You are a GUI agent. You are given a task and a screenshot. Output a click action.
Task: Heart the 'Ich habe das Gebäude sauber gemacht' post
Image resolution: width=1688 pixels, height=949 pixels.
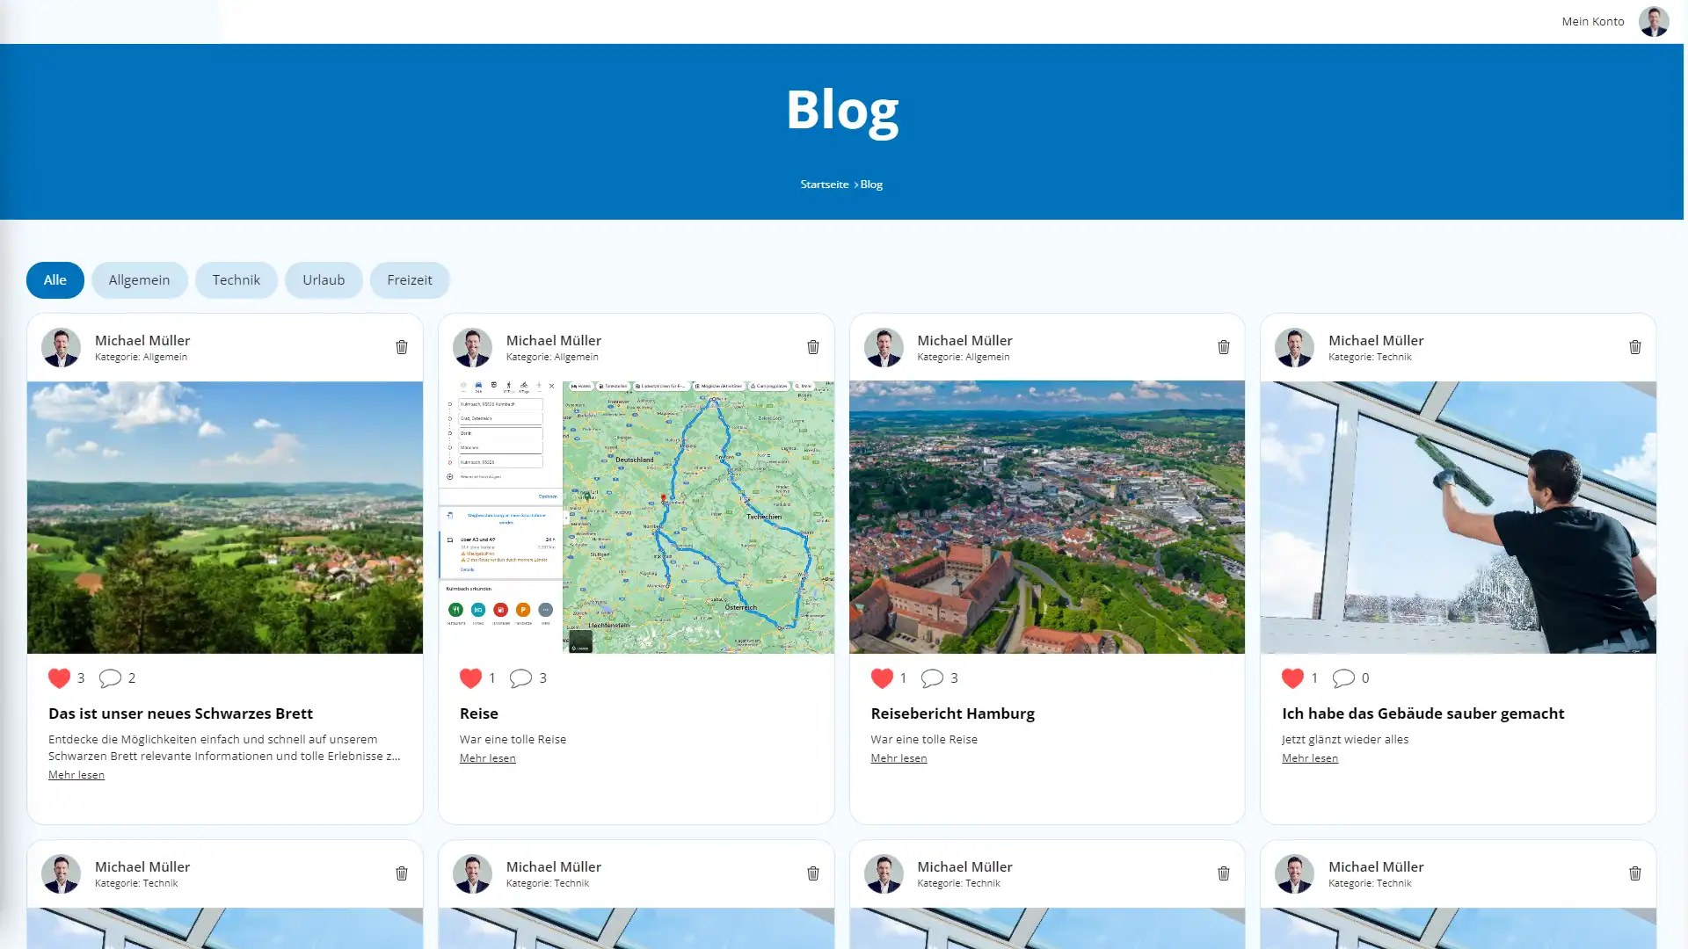point(1292,678)
